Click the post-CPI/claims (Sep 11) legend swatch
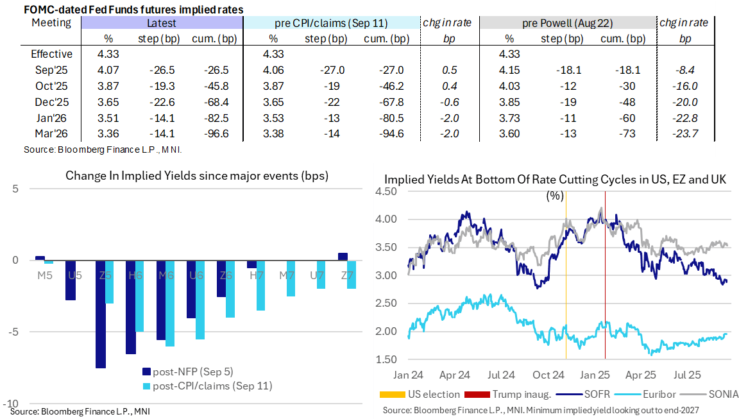739x419 pixels. (x=146, y=386)
